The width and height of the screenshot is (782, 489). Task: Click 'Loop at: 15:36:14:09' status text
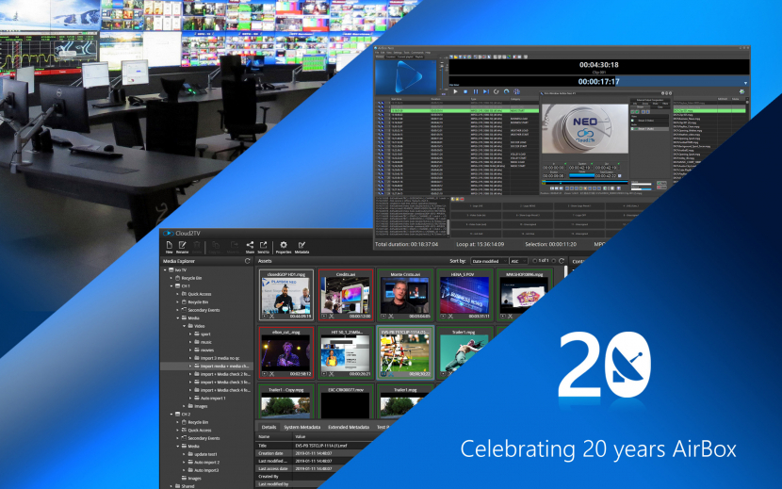[x=480, y=245]
